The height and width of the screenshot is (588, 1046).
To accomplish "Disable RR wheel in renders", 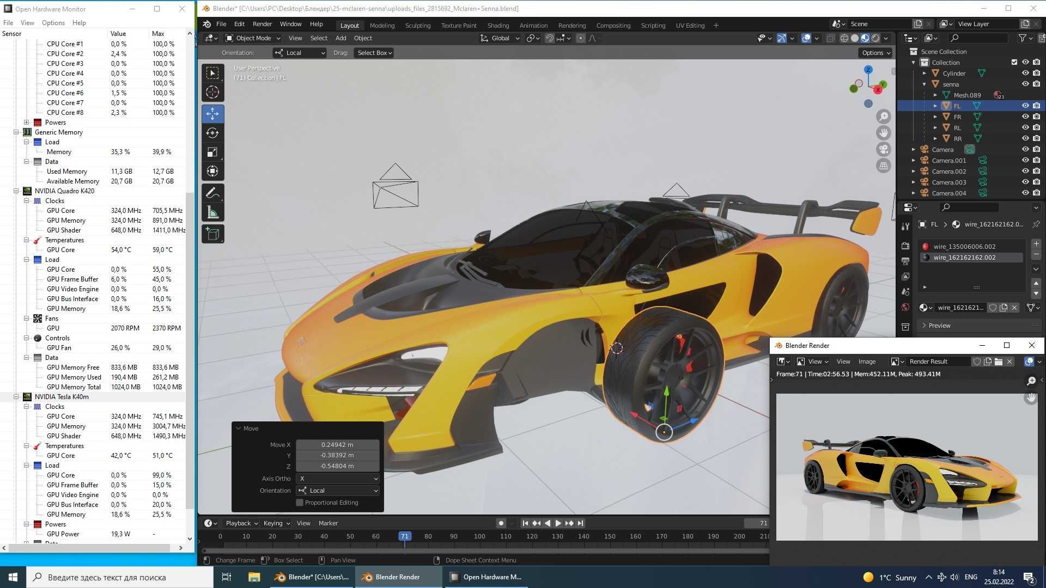I will click(x=1036, y=138).
